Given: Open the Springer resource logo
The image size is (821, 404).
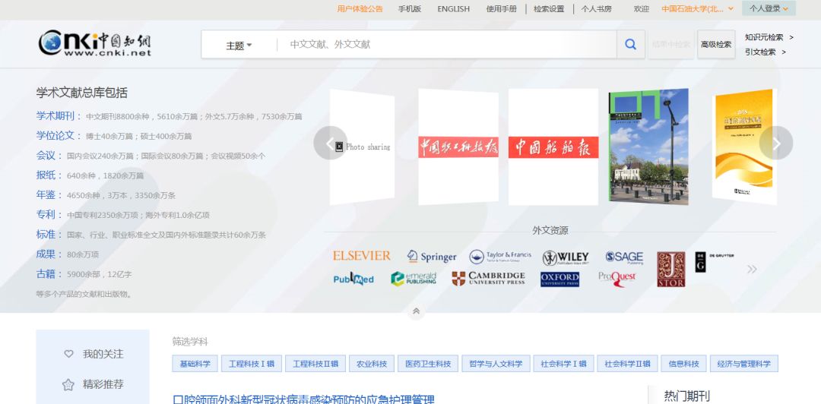Looking at the screenshot, I should [x=432, y=257].
